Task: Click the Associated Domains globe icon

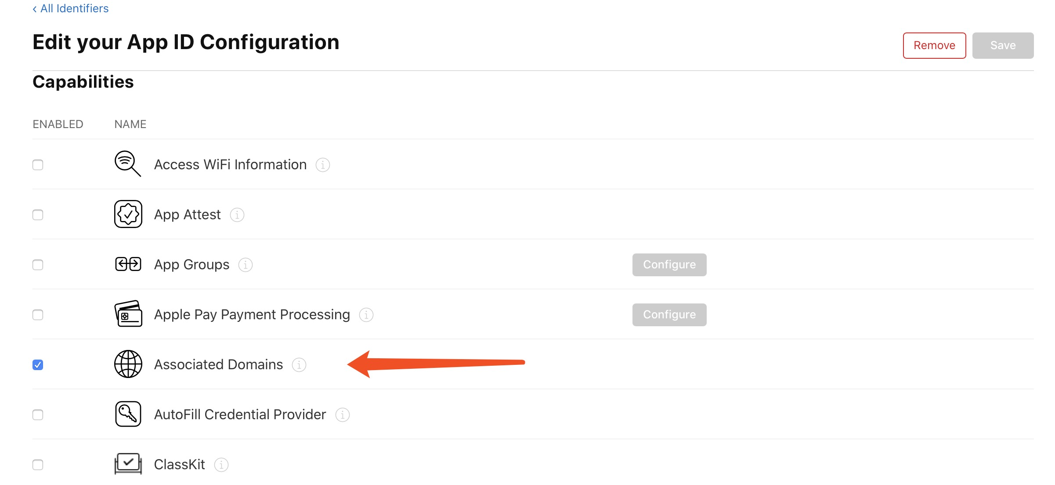Action: [x=128, y=364]
